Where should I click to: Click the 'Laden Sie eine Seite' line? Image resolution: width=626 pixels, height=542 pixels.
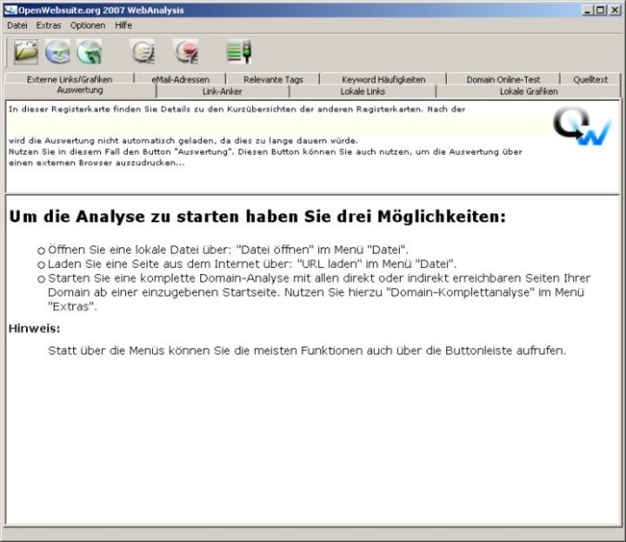tap(252, 264)
